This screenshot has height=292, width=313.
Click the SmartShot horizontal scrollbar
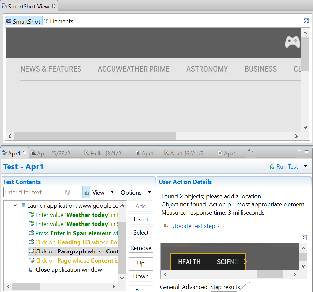(95, 136)
